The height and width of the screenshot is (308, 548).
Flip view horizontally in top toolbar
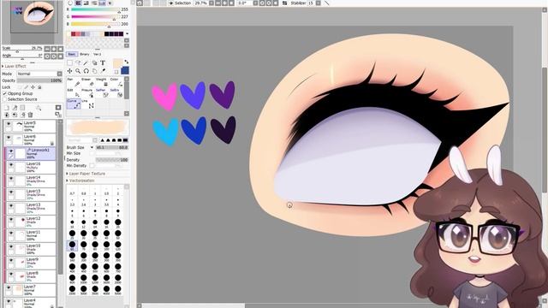pos(285,3)
